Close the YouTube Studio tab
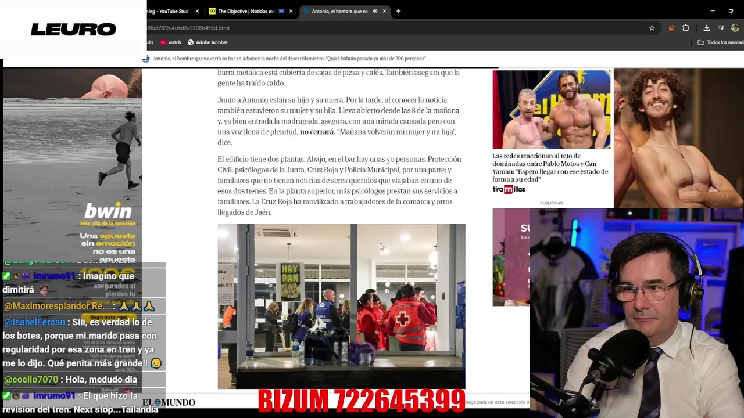744x418 pixels. click(x=197, y=11)
